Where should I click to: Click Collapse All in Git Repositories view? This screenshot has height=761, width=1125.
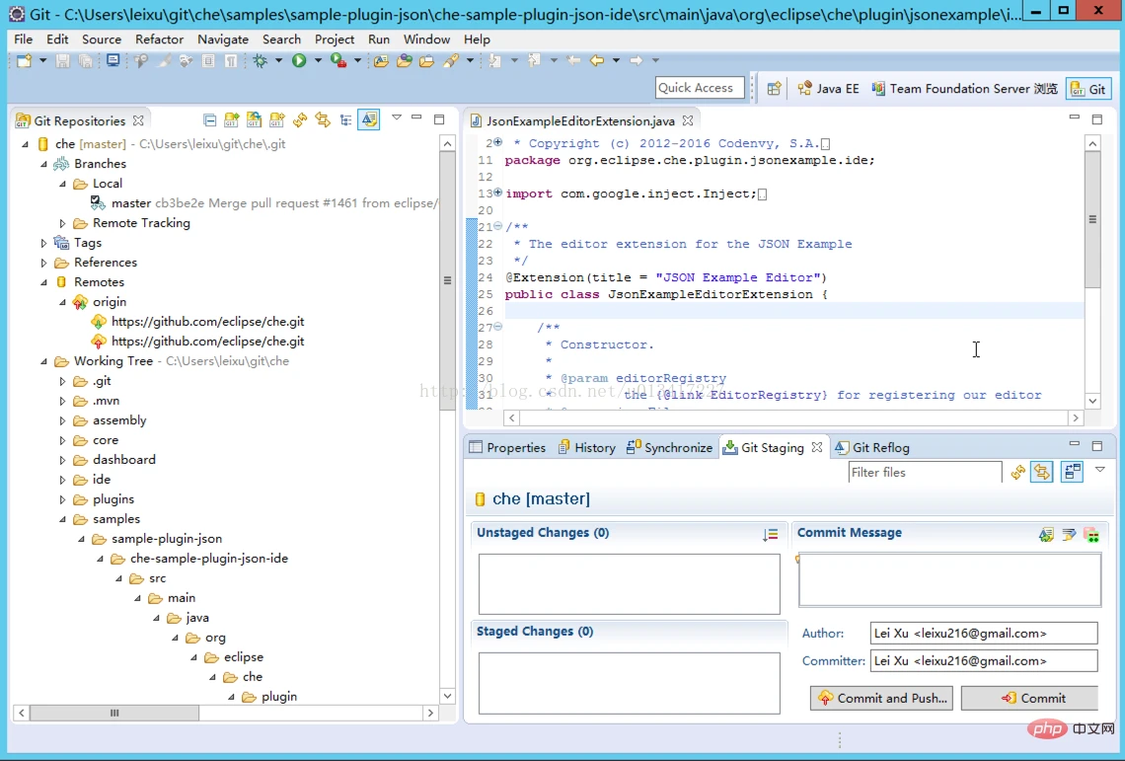pyautogui.click(x=209, y=119)
